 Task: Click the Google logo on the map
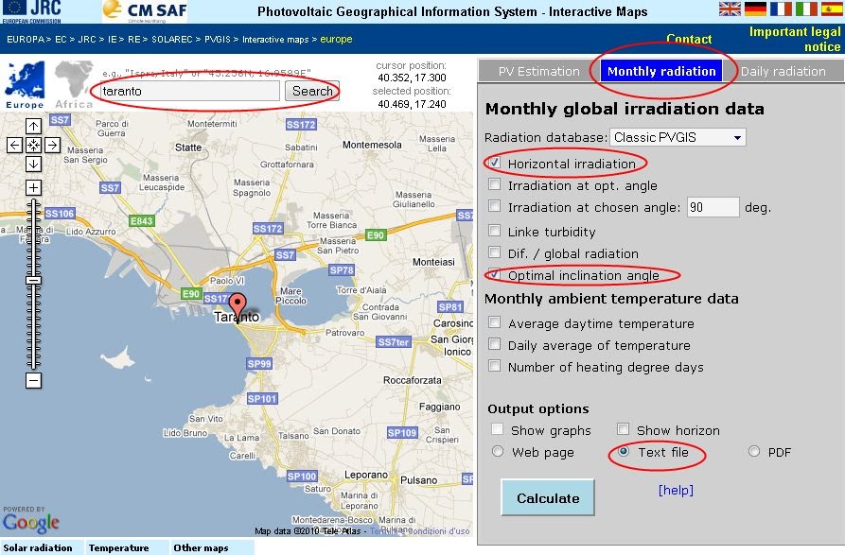(30, 522)
